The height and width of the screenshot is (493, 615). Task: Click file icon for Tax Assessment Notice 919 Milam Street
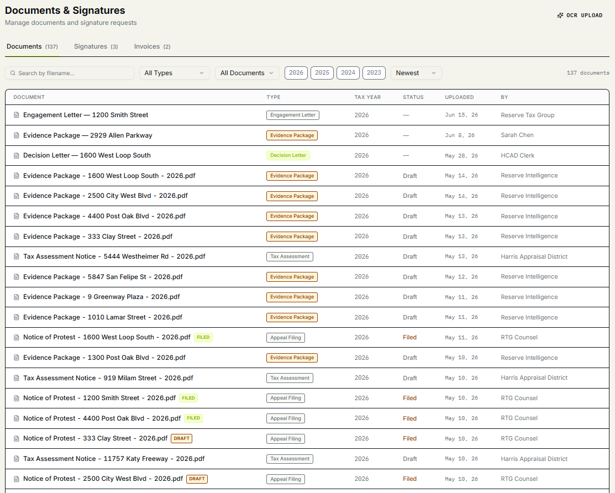click(x=17, y=378)
